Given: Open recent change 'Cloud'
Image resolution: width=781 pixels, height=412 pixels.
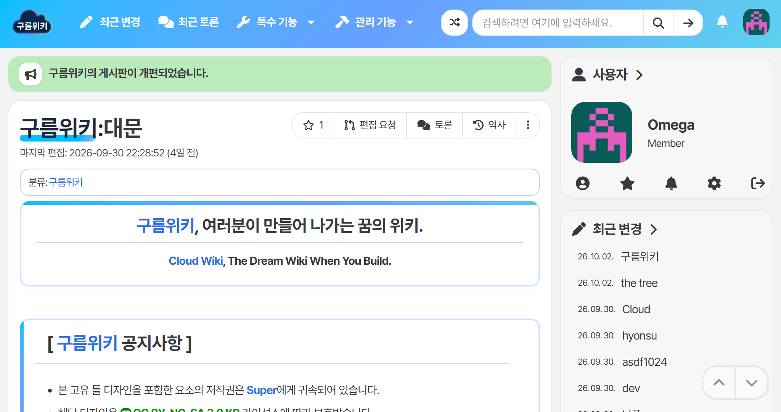Looking at the screenshot, I should pos(636,309).
